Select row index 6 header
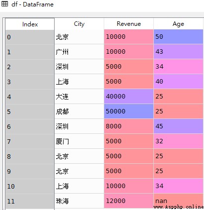The height and width of the screenshot is (210, 204). point(30,126)
